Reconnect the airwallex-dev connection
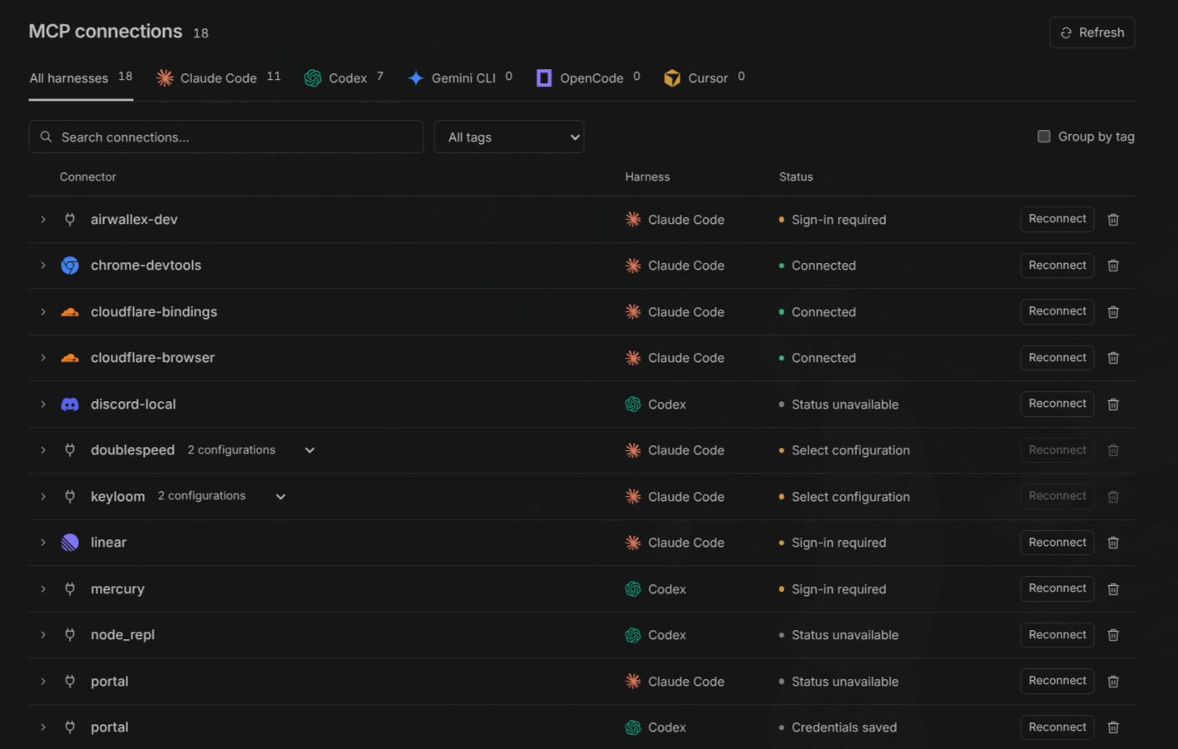Image resolution: width=1178 pixels, height=749 pixels. (x=1057, y=219)
